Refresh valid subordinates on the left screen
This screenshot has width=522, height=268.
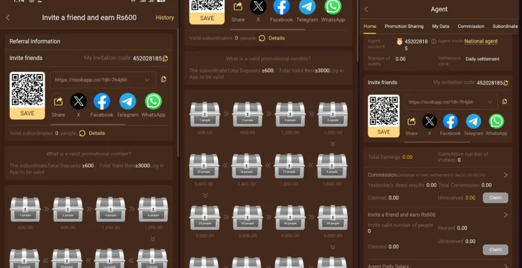pos(82,133)
